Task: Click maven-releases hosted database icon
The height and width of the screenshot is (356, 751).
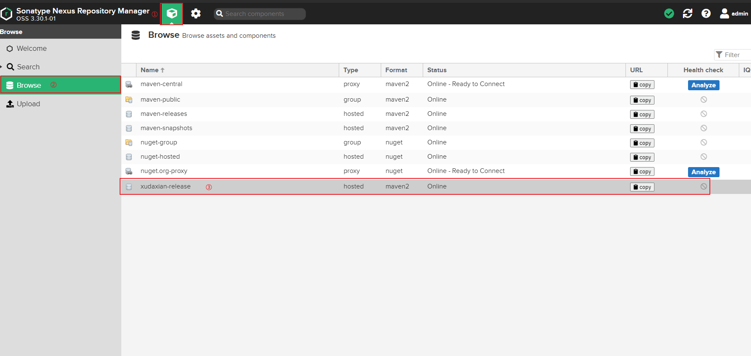Action: 129,114
